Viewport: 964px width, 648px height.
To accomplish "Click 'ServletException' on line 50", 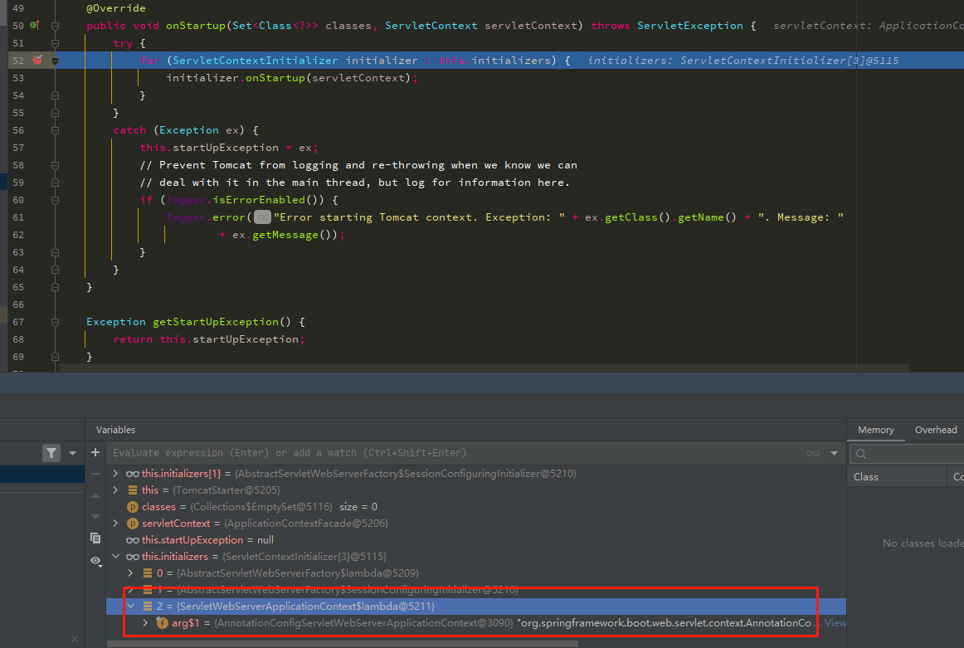I will [x=689, y=25].
